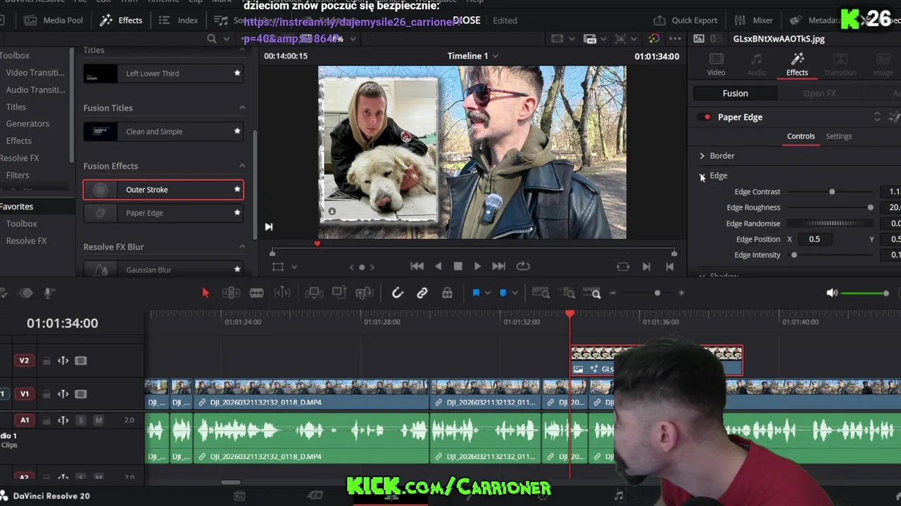
Task: Open Paper Edge Settings tab
Action: [838, 136]
